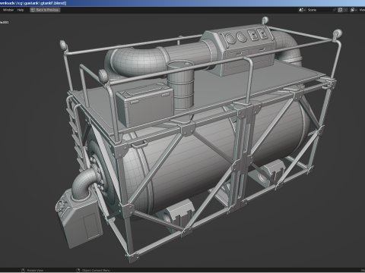The height and width of the screenshot is (273, 365).
Task: Click the Scene name field
Action: [319, 10]
